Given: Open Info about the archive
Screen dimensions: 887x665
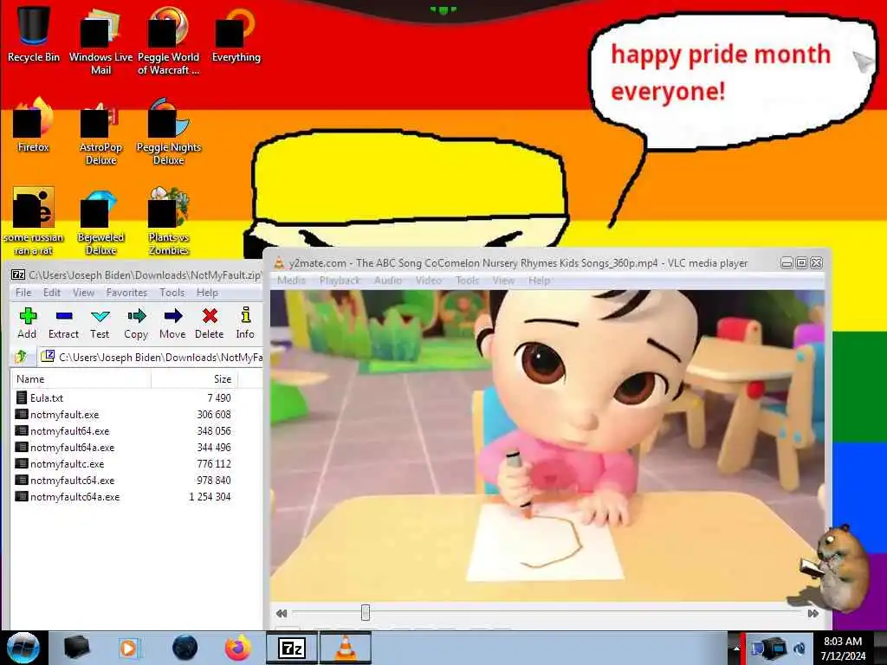Looking at the screenshot, I should click(245, 324).
